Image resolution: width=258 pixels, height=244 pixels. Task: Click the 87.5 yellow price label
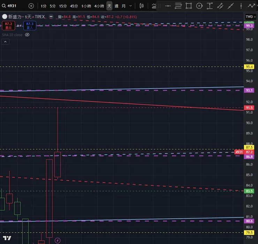(x=249, y=147)
